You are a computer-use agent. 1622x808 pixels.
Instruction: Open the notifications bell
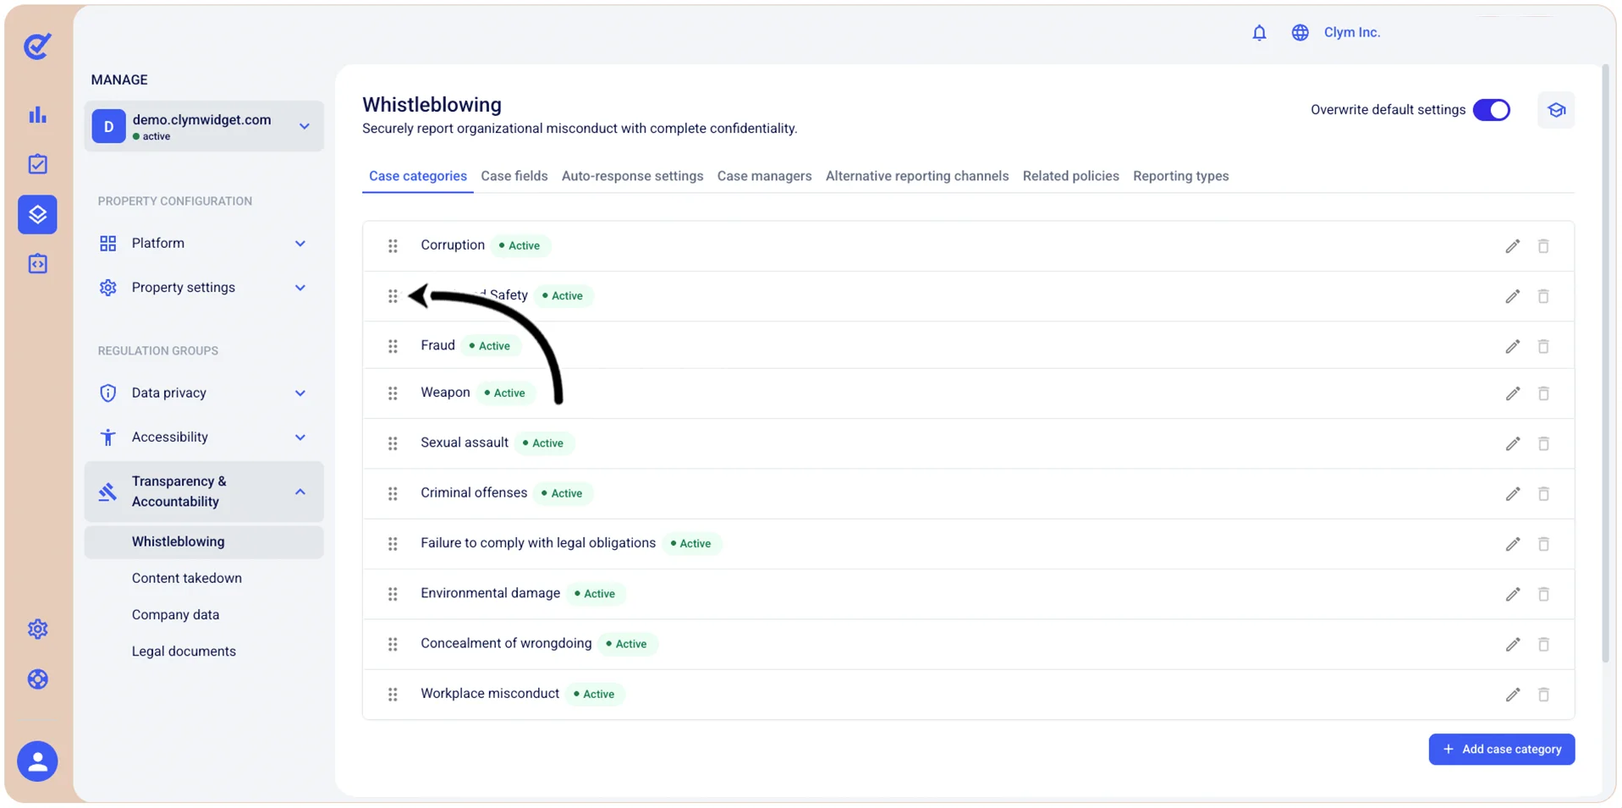click(x=1259, y=32)
